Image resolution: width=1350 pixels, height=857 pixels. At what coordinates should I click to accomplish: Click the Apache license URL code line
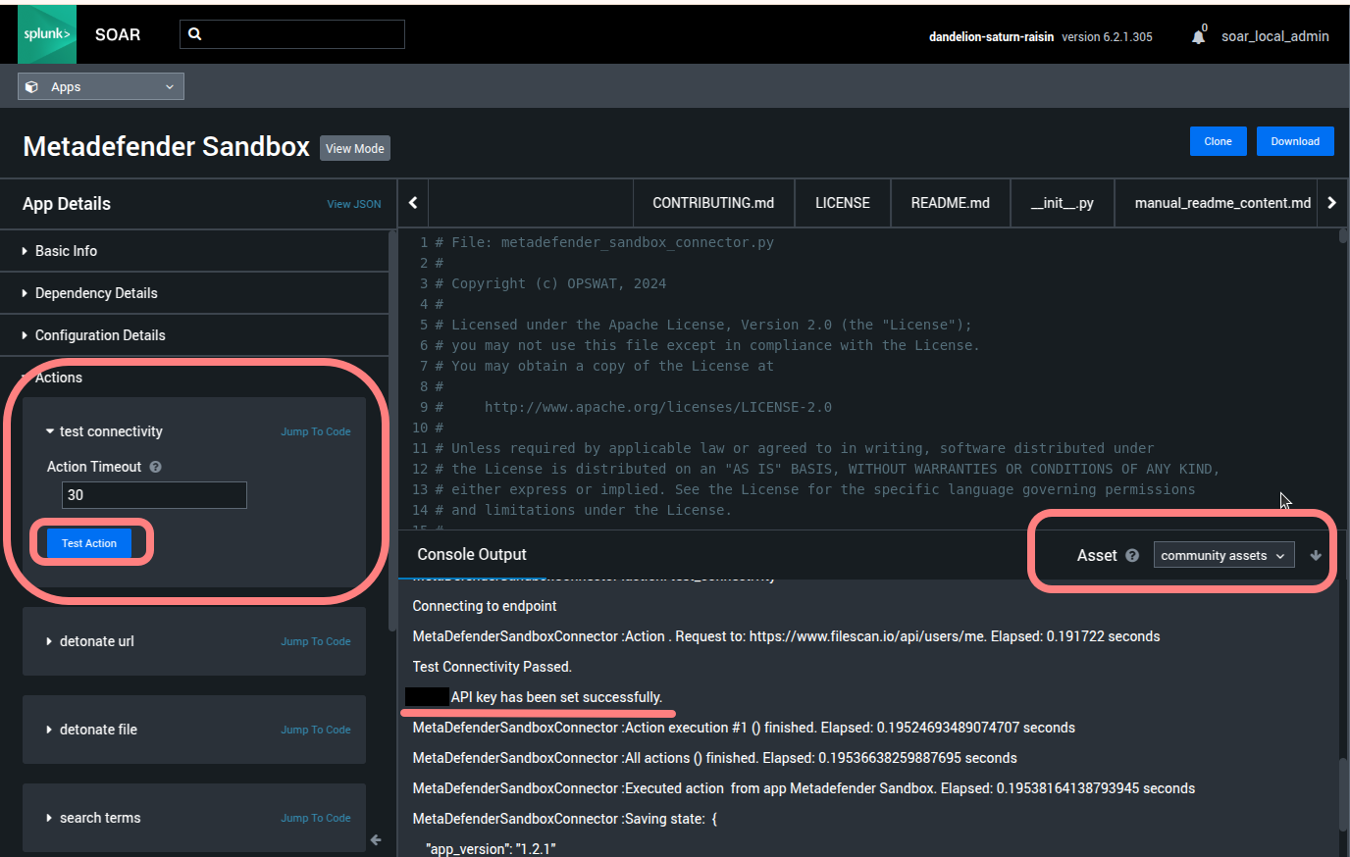[658, 407]
